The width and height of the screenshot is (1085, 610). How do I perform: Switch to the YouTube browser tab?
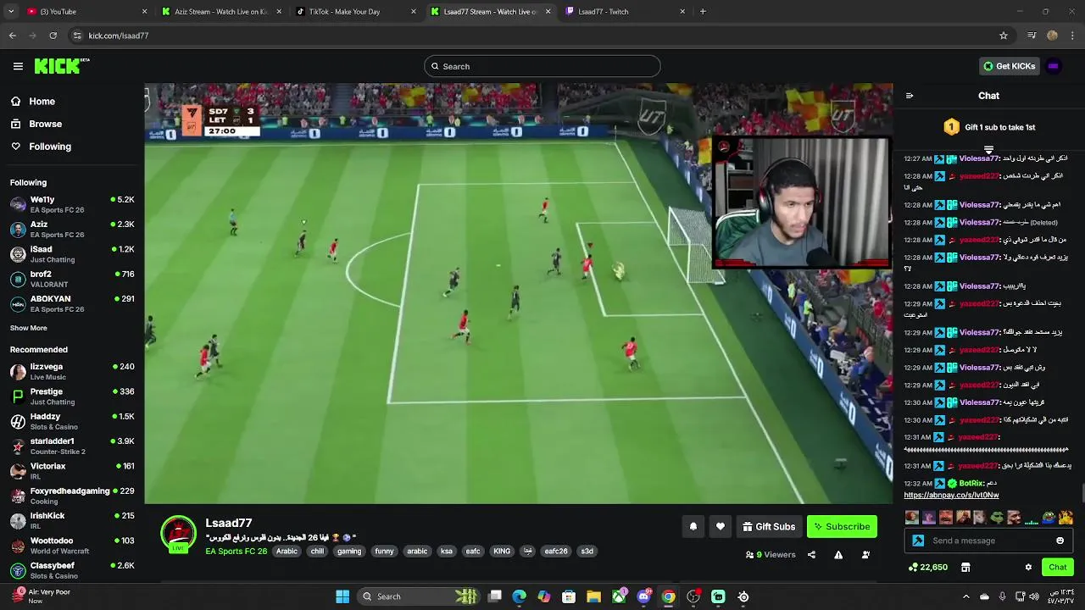click(87, 12)
